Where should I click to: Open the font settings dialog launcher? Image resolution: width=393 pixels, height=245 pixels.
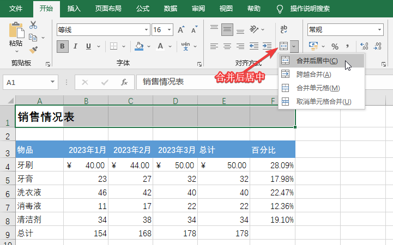pyautogui.click(x=199, y=64)
